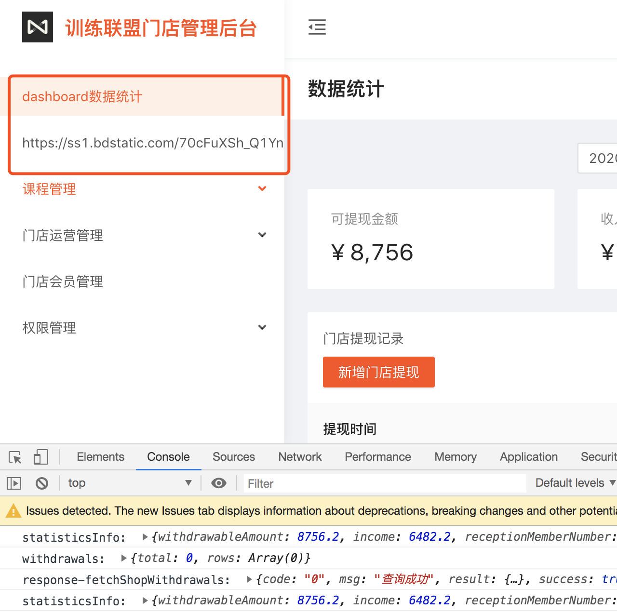This screenshot has width=617, height=614.
Task: Click the date field starting with 202
Action: pyautogui.click(x=598, y=158)
